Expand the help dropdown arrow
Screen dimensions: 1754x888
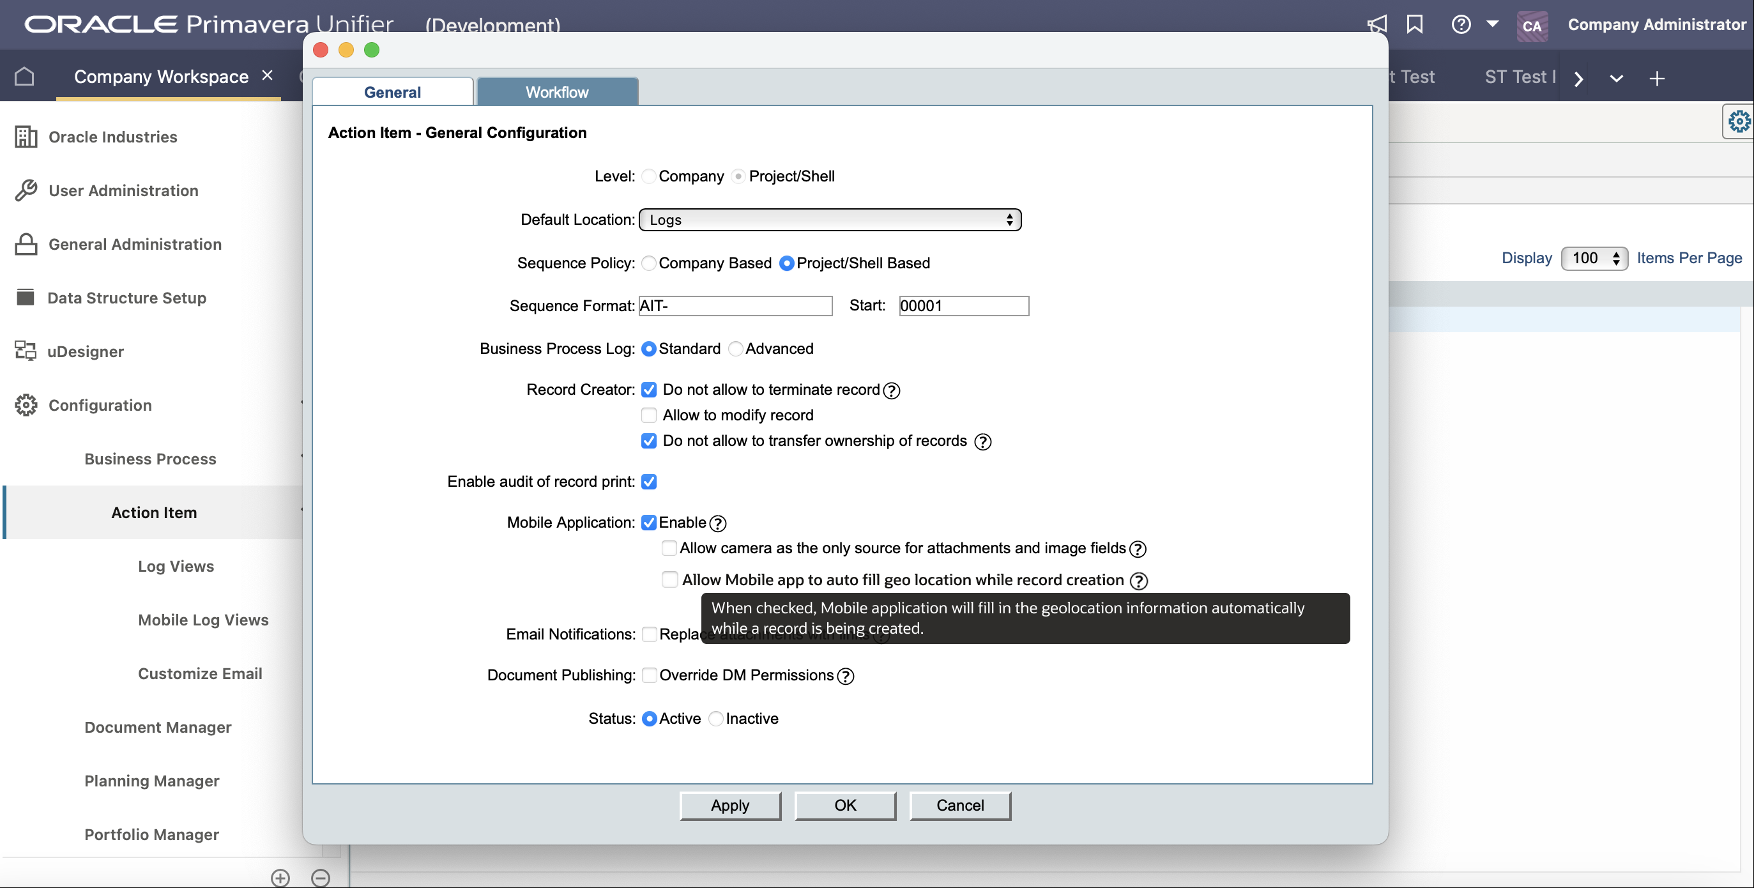[x=1492, y=24]
